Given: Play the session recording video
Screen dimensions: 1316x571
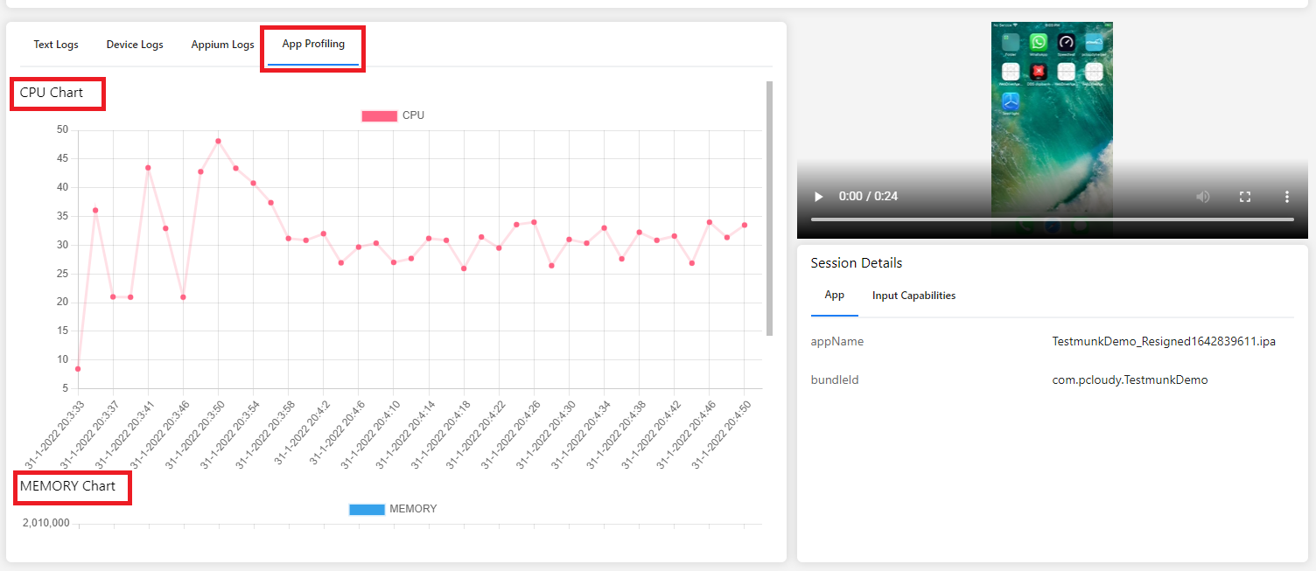Looking at the screenshot, I should click(x=818, y=197).
